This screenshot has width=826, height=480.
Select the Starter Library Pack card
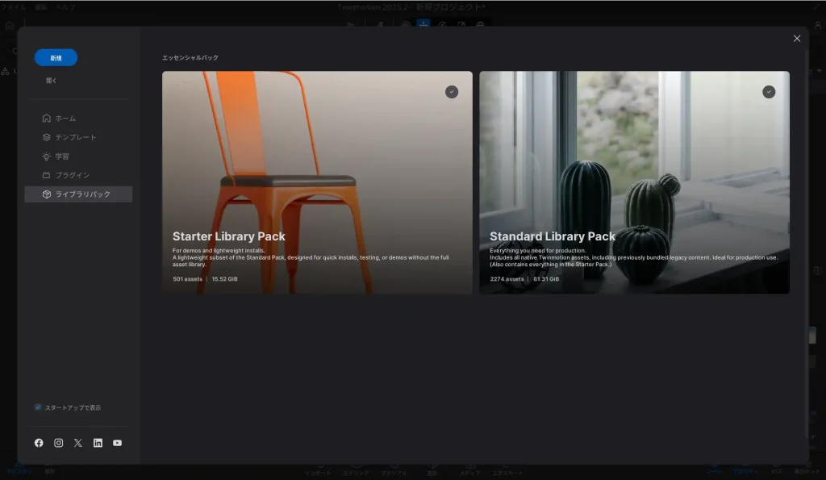tap(317, 182)
